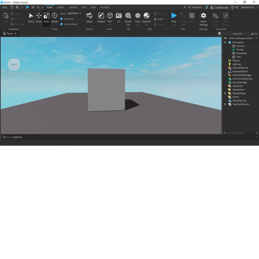Screen dimensions: 259x259
Task: Activate the Rotate tool
Action: click(55, 18)
